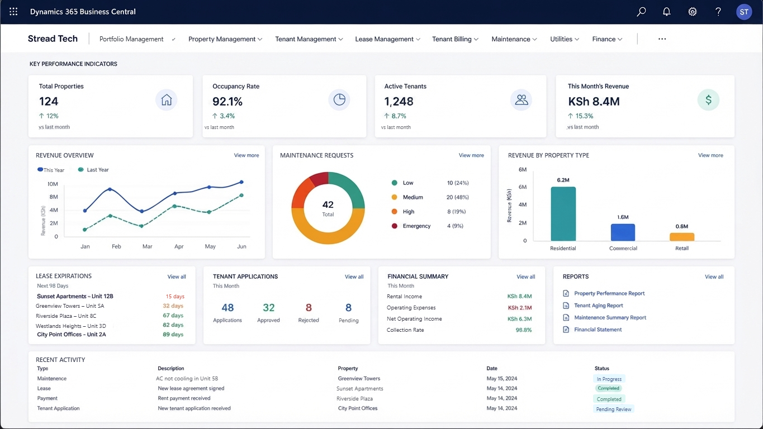The image size is (763, 429).
Task: Expand the Lease Management dropdown
Action: pyautogui.click(x=388, y=39)
